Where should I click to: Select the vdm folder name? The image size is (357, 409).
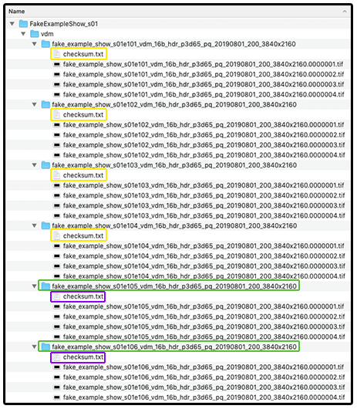pyautogui.click(x=47, y=34)
